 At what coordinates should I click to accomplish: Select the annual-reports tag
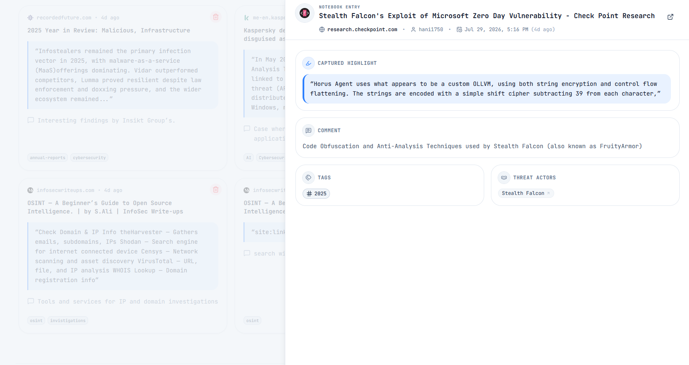48,158
